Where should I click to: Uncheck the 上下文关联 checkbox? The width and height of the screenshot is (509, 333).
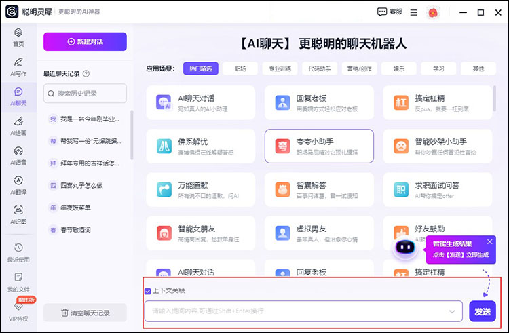pos(148,291)
